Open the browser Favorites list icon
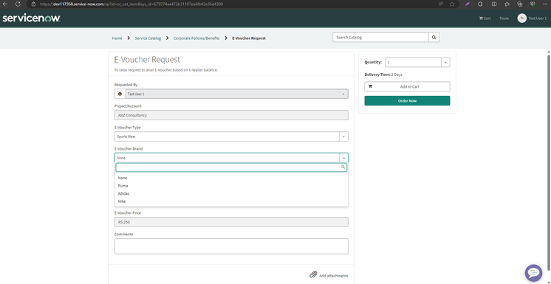The image size is (551, 284). click(507, 4)
